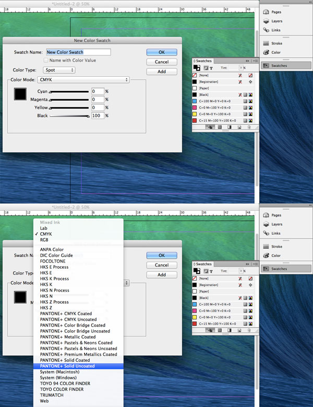Click the Swatch Name text field
Screen dimensions: 313x407
tap(78, 52)
